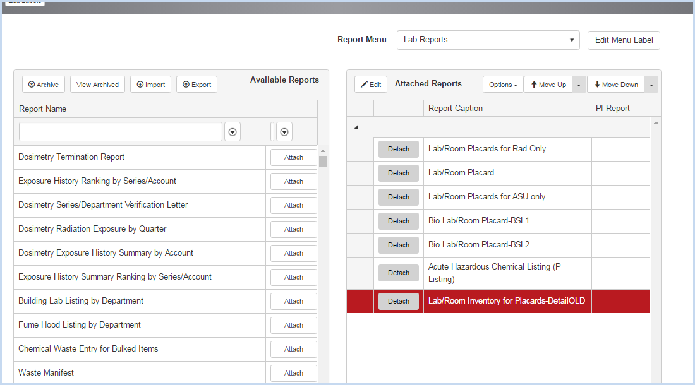Viewport: 695px width, 385px height.
Task: Select 'Bio Lab/Room Placard-BSL1' caption
Action: (x=479, y=220)
